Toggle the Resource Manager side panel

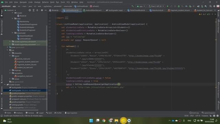[1, 27]
